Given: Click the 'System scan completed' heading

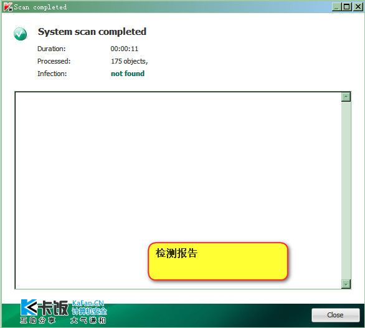Looking at the screenshot, I should [x=92, y=32].
